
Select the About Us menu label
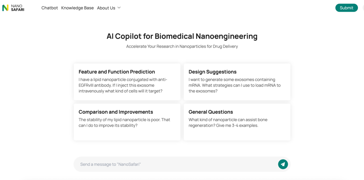pos(106,8)
